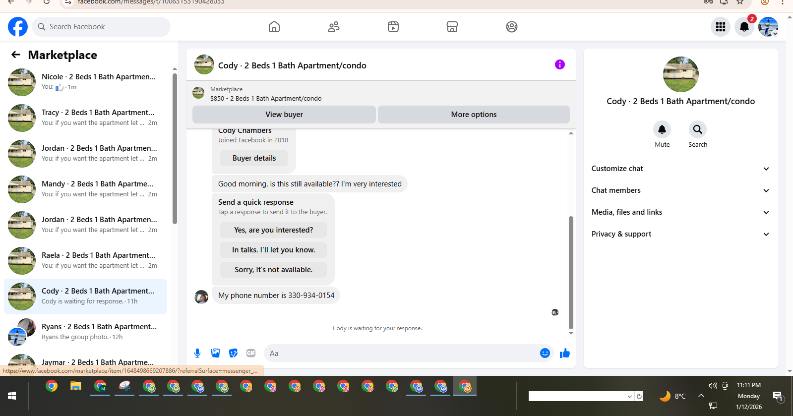793x416 pixels.
Task: Click More options button
Action: tap(474, 115)
